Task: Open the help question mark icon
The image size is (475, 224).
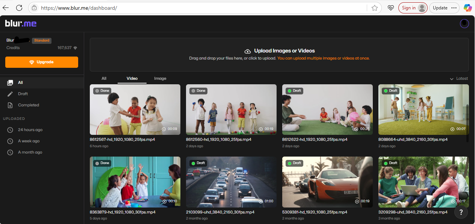Action: point(461,212)
